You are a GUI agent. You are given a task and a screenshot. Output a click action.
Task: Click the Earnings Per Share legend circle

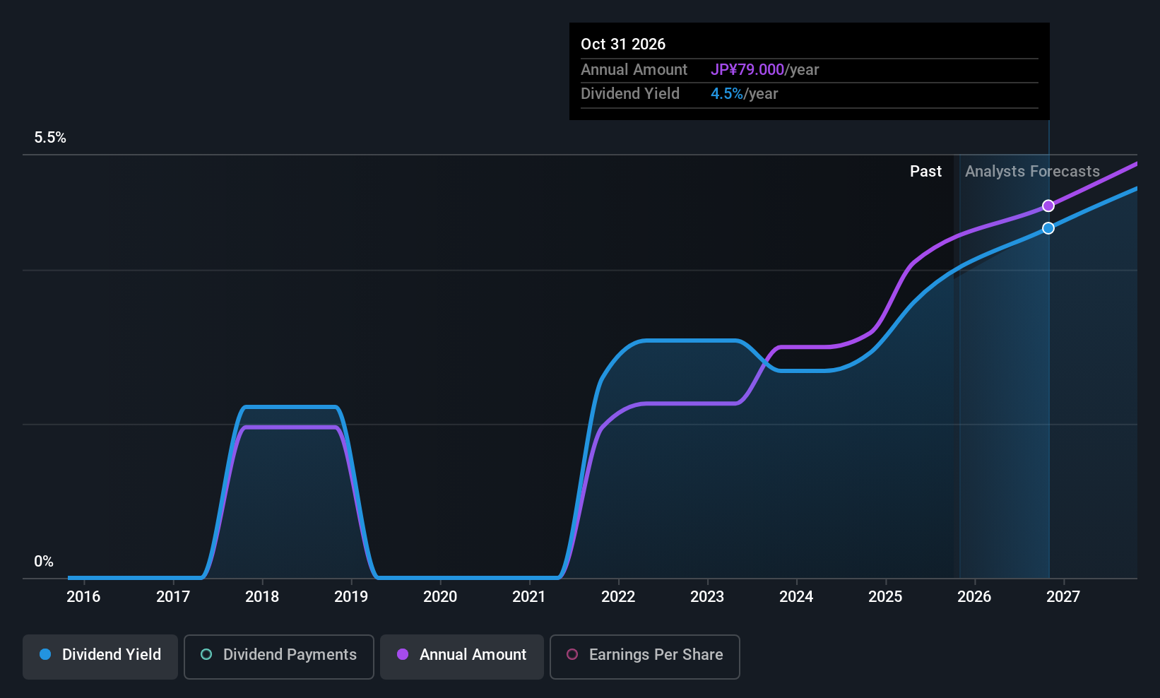coord(572,654)
